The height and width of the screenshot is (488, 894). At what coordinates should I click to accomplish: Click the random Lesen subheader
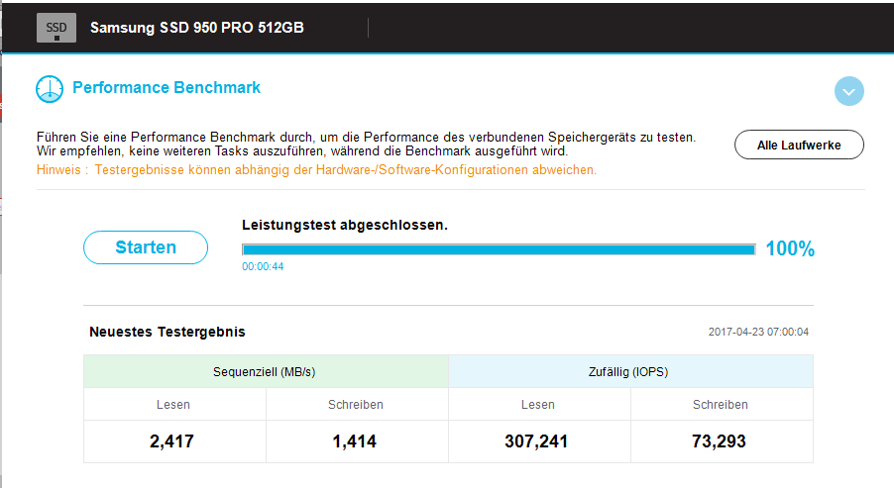(539, 404)
